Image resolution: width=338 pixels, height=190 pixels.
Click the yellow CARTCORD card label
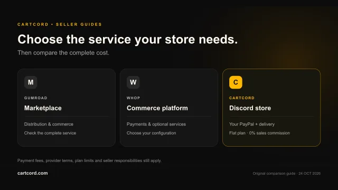tap(242, 98)
